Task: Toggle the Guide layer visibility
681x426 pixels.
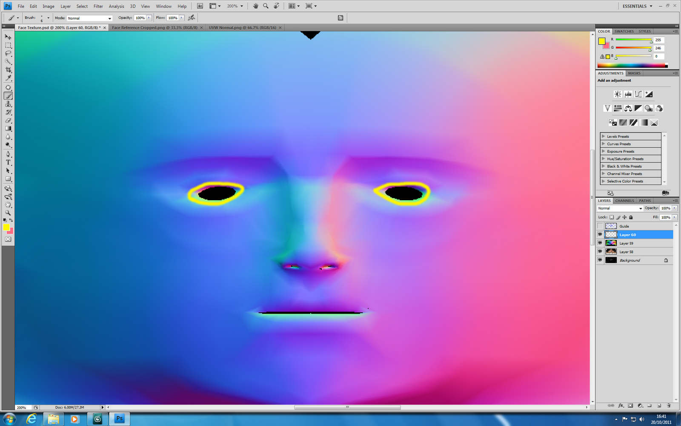Action: point(600,226)
